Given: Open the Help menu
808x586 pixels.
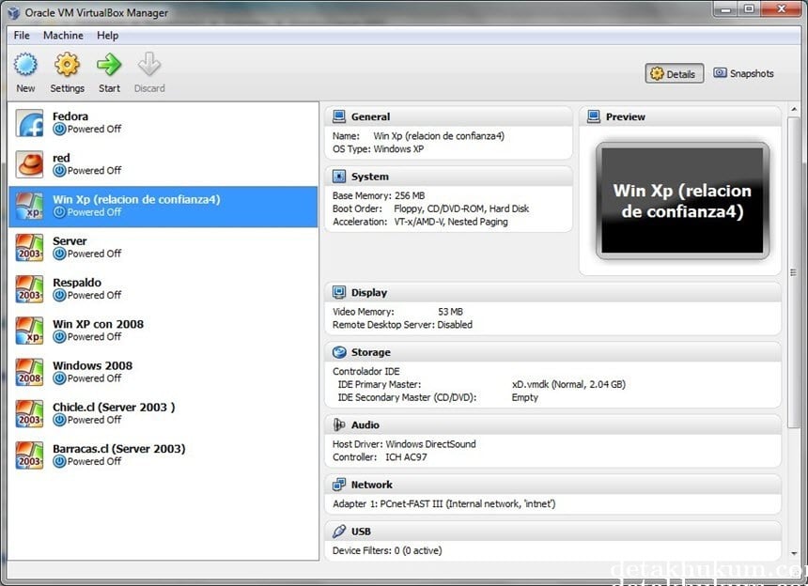Looking at the screenshot, I should tap(108, 36).
